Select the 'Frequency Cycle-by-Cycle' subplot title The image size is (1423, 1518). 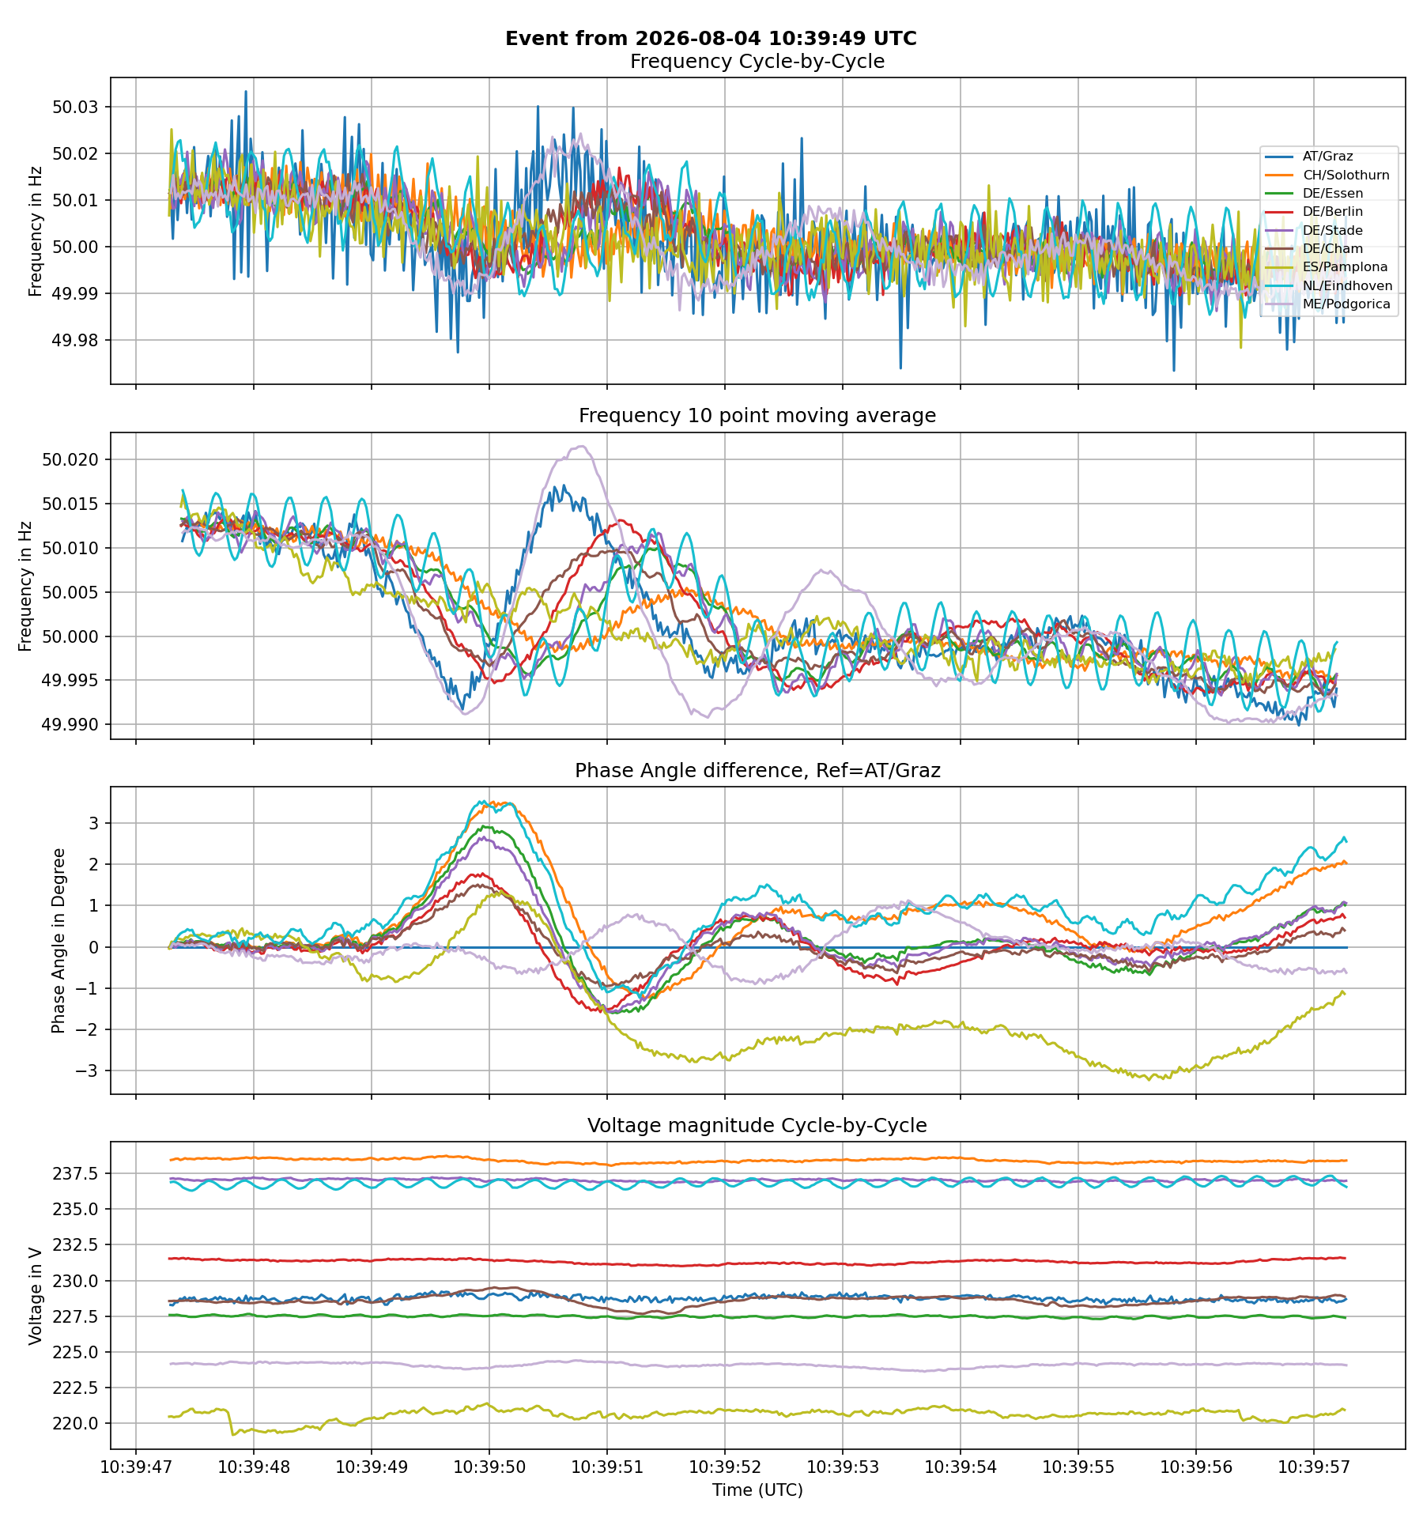click(x=757, y=62)
